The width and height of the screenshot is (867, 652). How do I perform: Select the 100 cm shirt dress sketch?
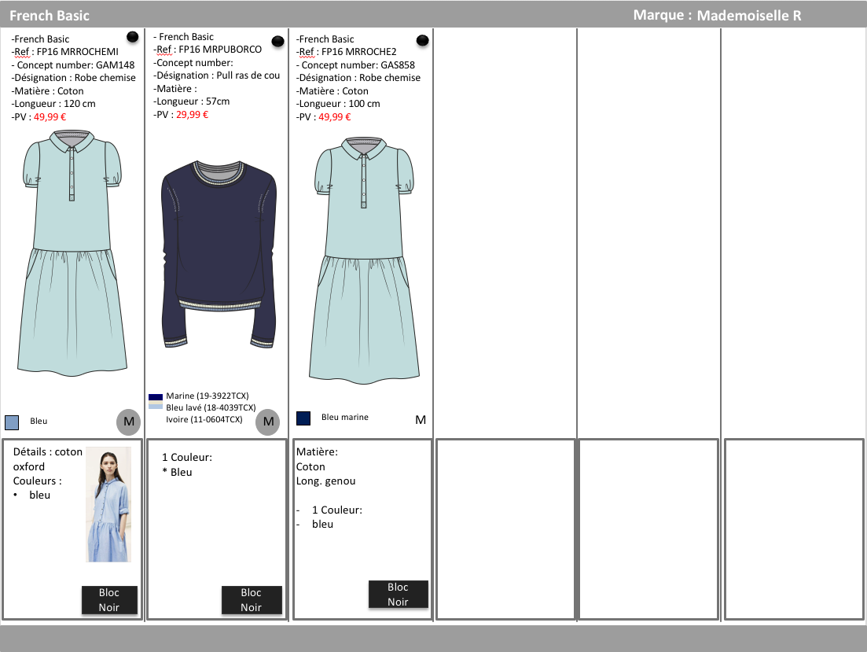(x=364, y=260)
